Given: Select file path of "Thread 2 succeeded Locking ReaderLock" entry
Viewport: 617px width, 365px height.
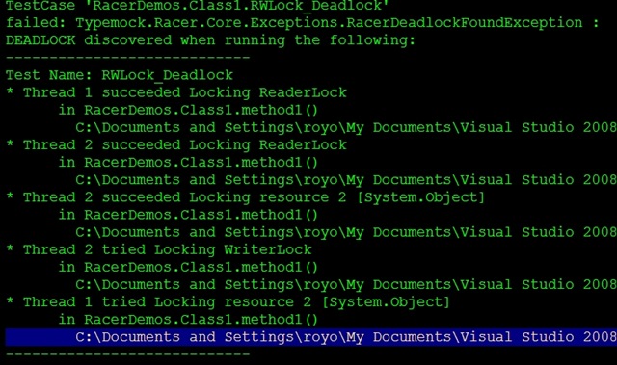Looking at the screenshot, I should point(346,180).
